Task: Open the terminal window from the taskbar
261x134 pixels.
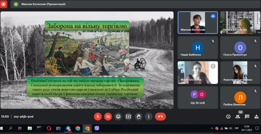Action: [x=39, y=128]
